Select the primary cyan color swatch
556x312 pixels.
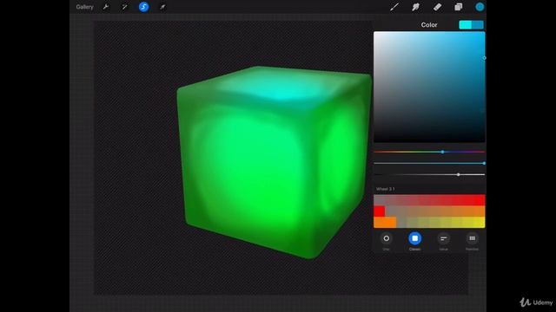(466, 25)
